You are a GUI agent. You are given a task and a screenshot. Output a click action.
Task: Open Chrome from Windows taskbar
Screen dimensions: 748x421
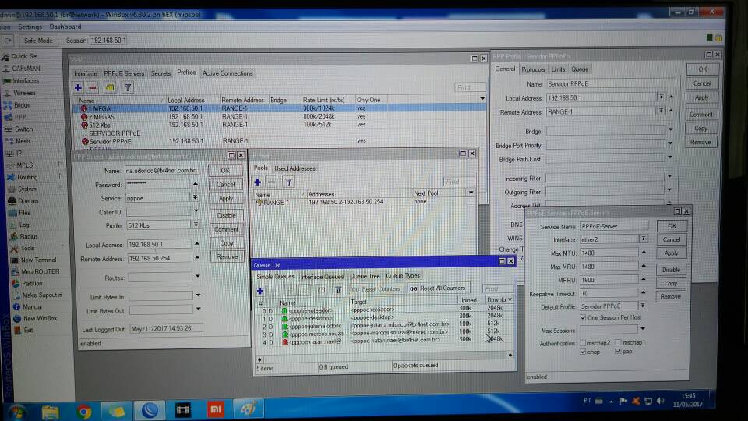pos(83,412)
